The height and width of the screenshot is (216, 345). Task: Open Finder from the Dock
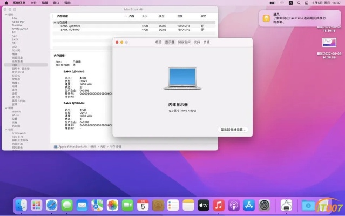(21, 205)
